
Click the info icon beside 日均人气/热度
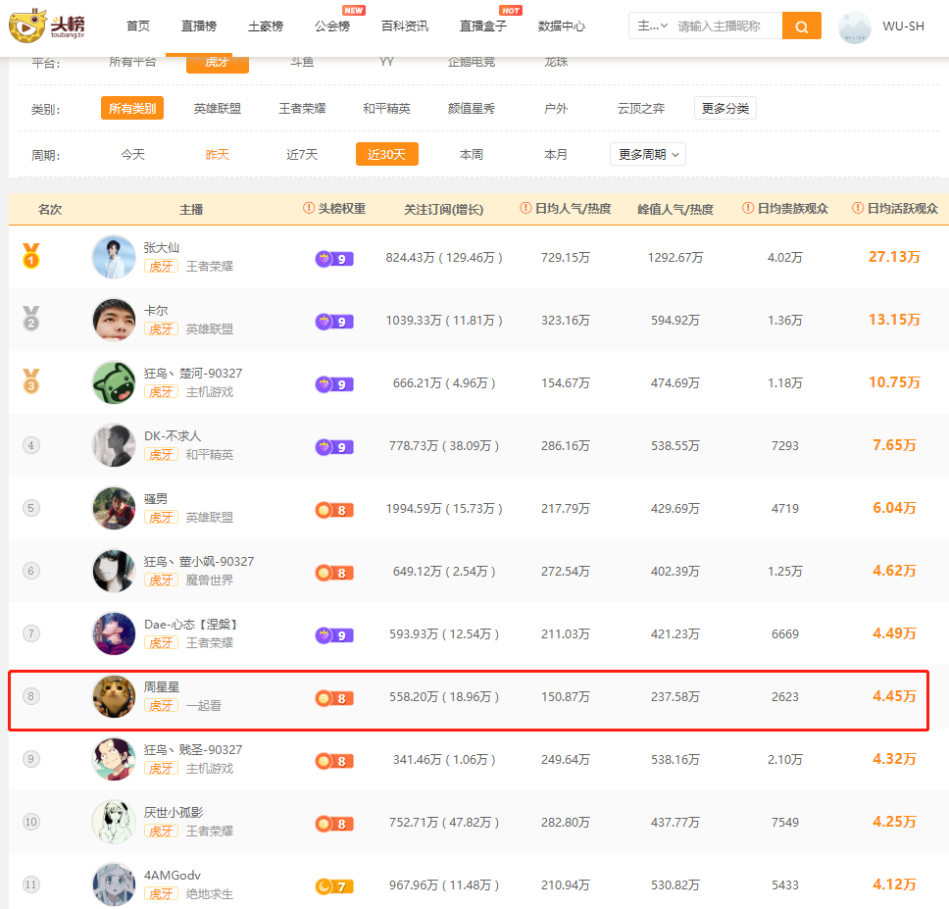(x=525, y=208)
